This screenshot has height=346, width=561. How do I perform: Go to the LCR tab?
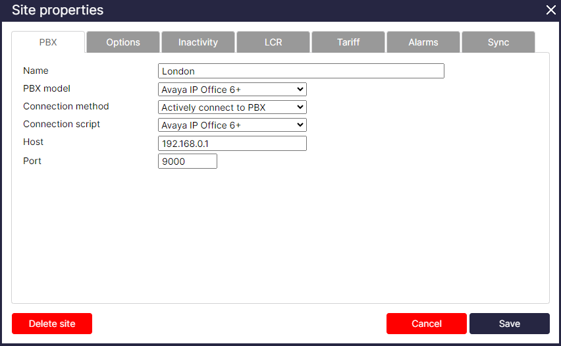(273, 42)
